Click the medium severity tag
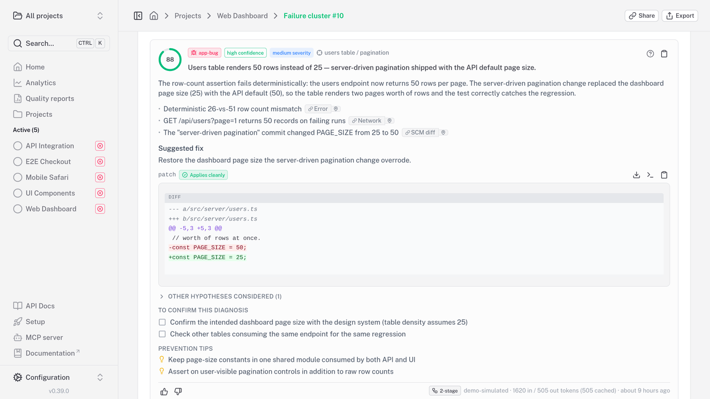710x399 pixels. (291, 53)
